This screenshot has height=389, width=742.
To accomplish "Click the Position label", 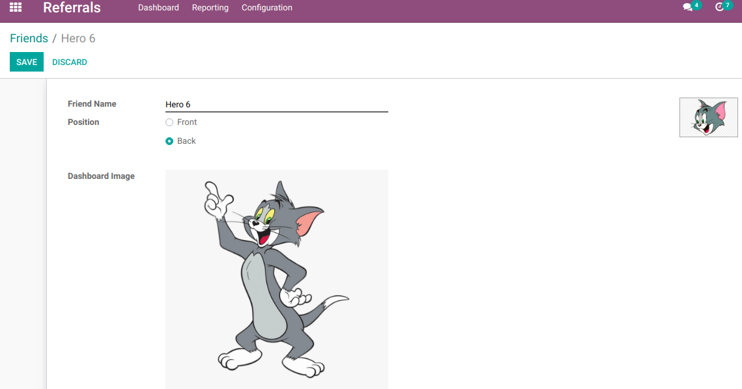I will tap(83, 122).
